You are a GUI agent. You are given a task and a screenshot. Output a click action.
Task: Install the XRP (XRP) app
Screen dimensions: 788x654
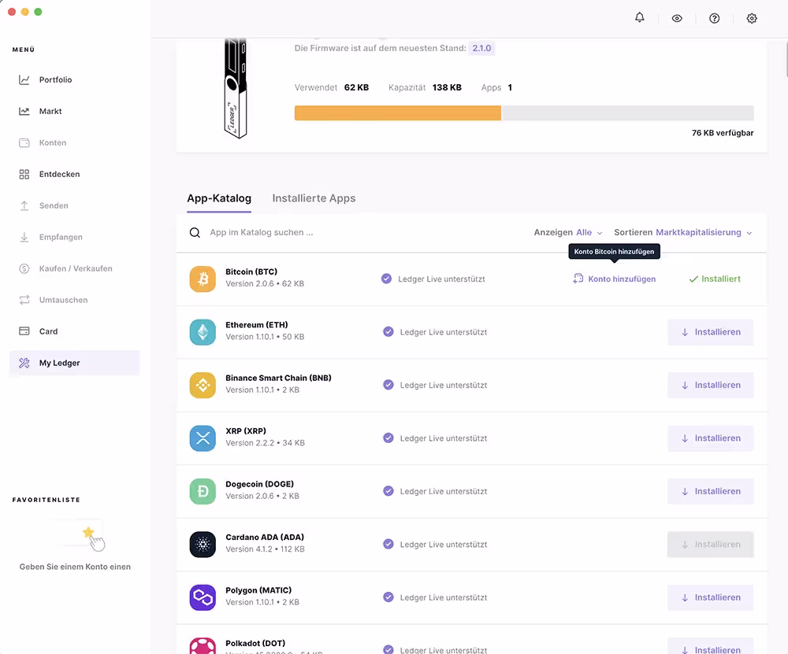click(x=710, y=438)
